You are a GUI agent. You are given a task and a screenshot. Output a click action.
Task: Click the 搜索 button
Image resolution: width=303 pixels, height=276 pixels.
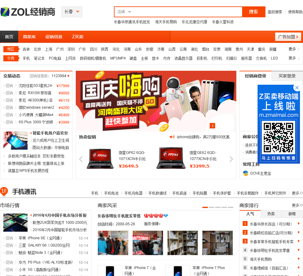click(254, 12)
